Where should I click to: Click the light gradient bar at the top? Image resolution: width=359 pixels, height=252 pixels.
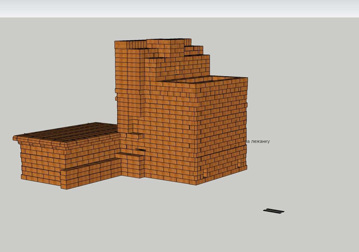coord(179,8)
